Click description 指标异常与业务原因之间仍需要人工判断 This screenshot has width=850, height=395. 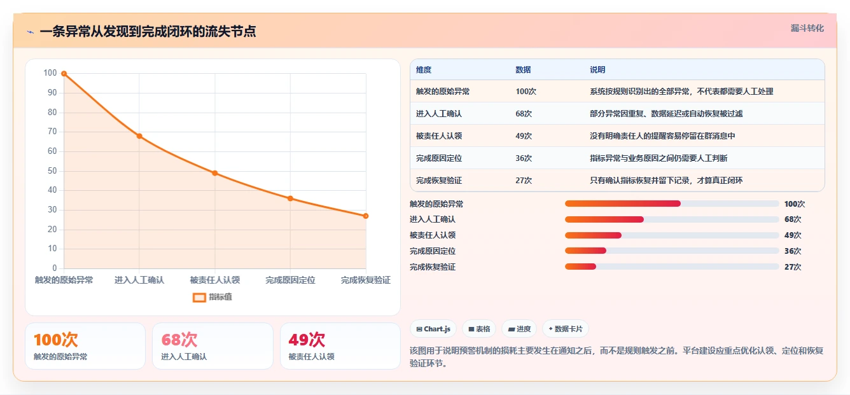[658, 158]
